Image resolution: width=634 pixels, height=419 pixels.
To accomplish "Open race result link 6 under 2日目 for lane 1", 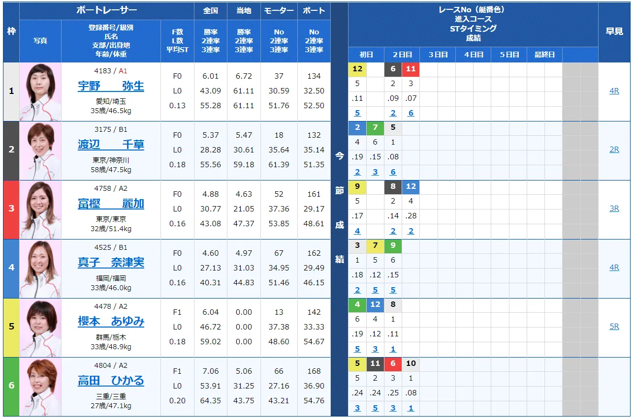I will [x=411, y=113].
